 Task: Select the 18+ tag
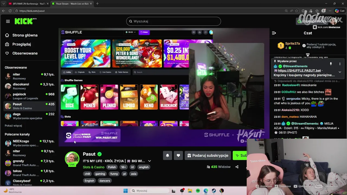(x=123, y=167)
